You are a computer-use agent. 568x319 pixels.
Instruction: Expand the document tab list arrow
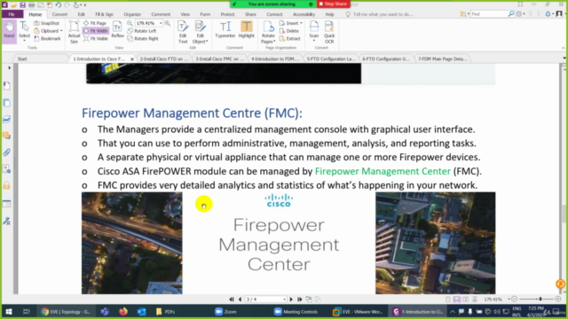(564, 58)
